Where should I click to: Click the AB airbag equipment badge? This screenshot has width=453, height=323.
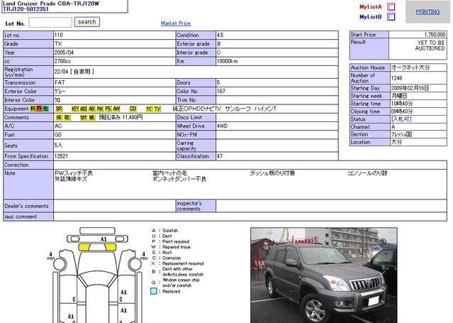point(91,109)
